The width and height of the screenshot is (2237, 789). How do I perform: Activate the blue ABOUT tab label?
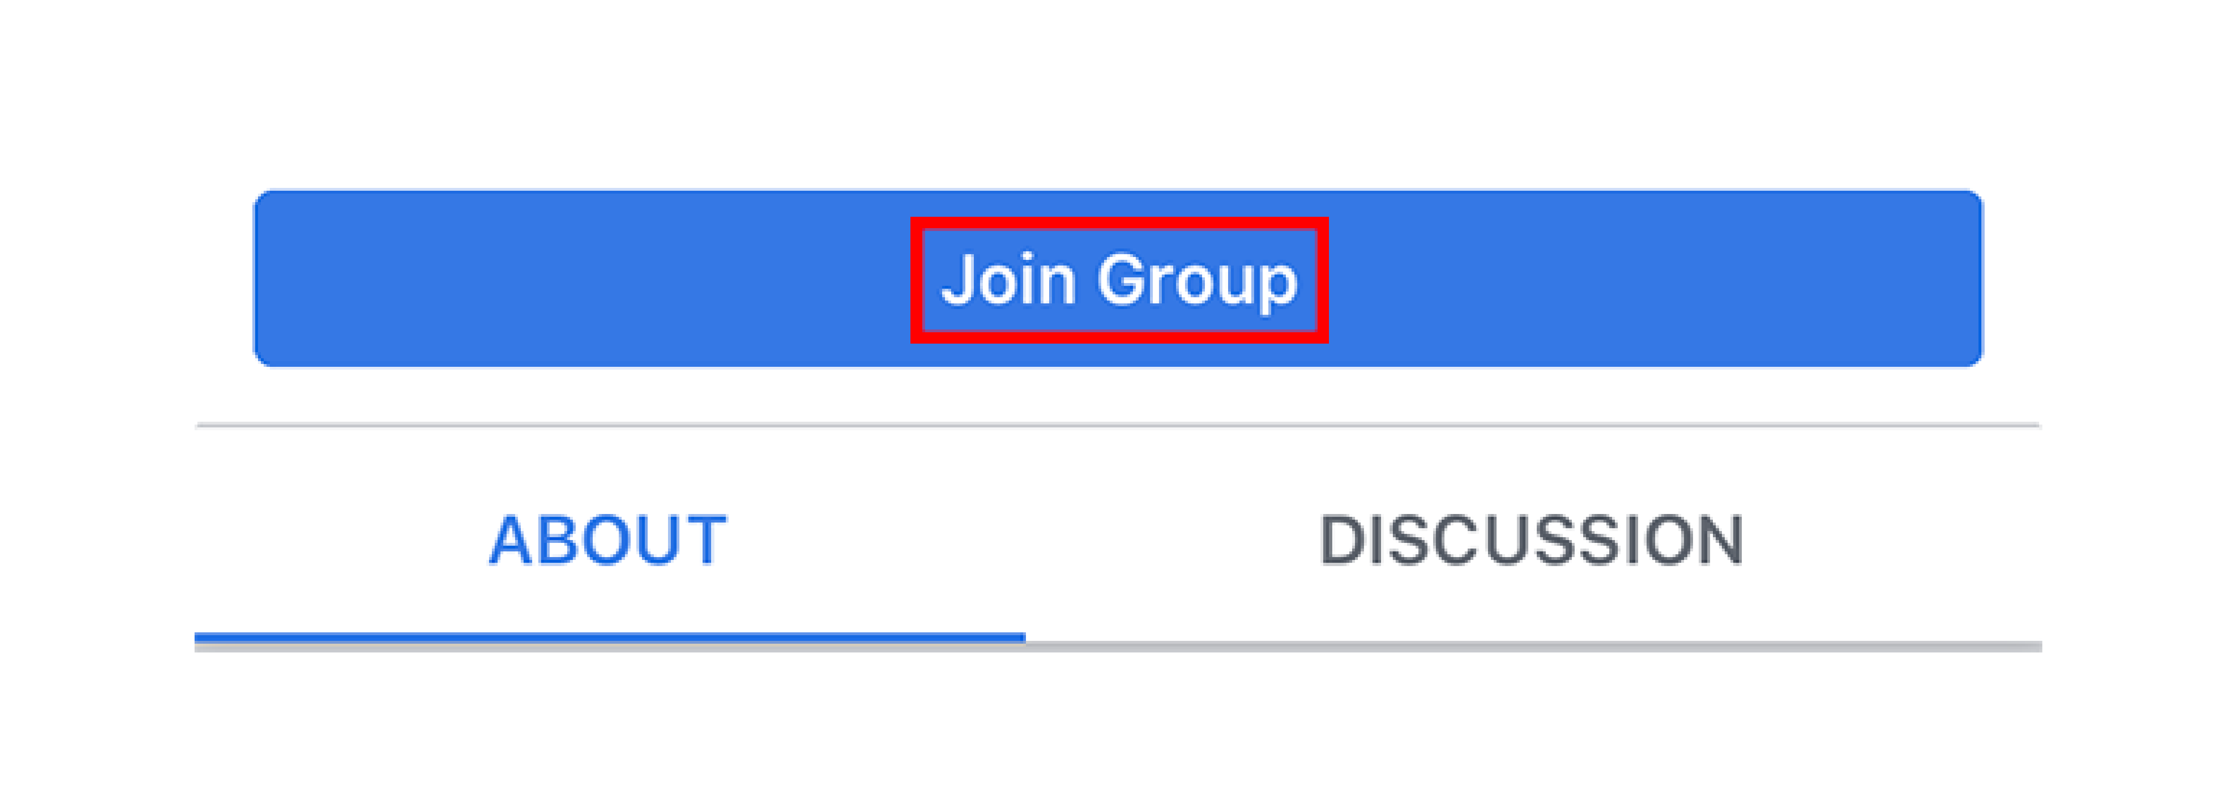pos(609,540)
